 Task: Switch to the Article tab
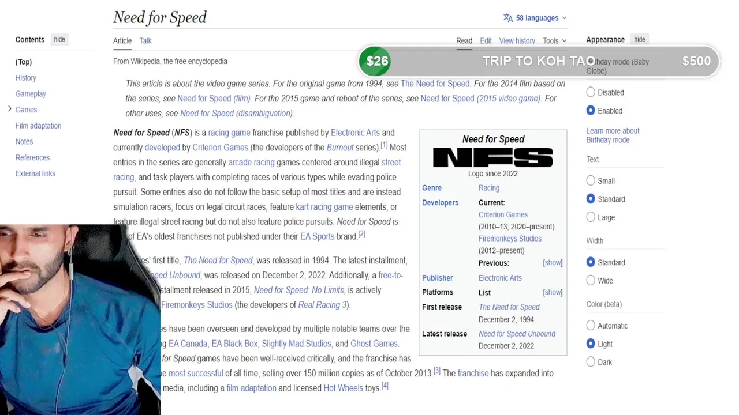coord(122,40)
